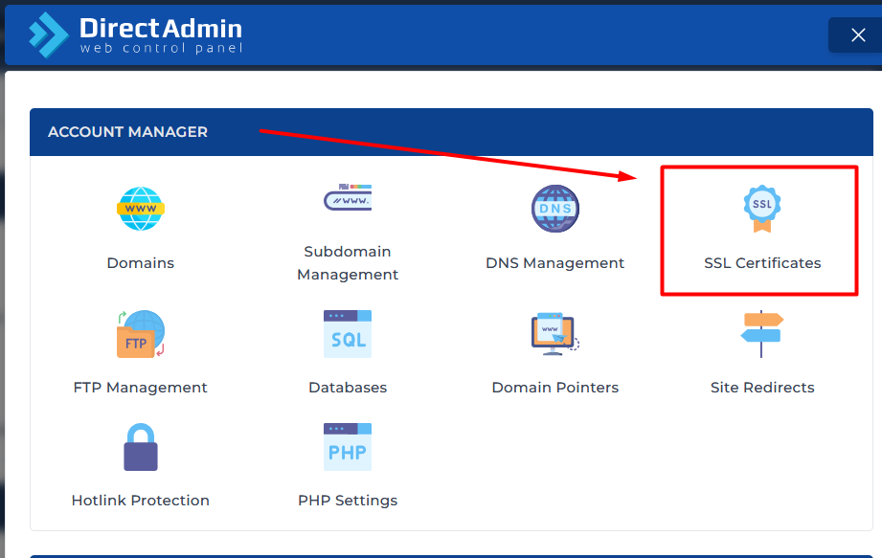Open the Hotlink Protection padlock icon

click(141, 447)
